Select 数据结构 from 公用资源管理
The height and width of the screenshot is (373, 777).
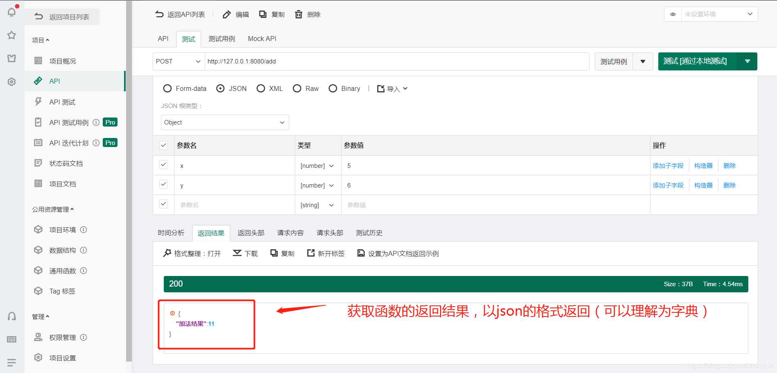tap(62, 250)
